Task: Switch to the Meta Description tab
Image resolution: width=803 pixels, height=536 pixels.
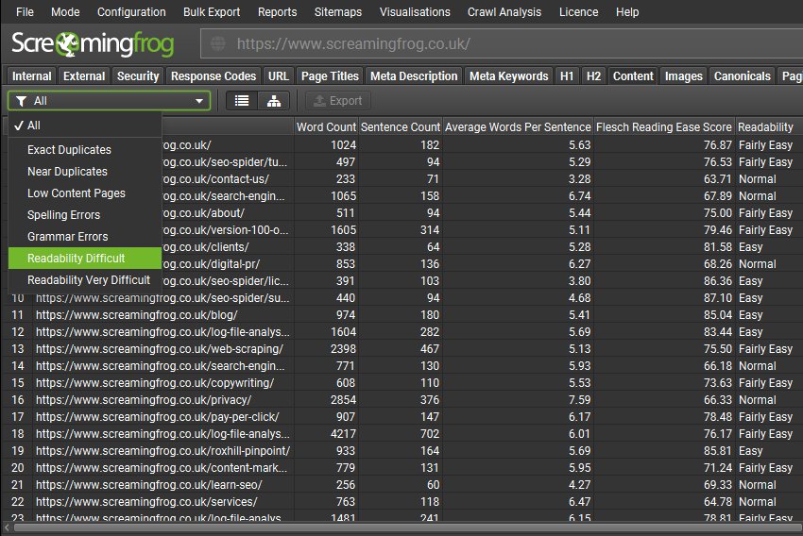Action: point(414,76)
